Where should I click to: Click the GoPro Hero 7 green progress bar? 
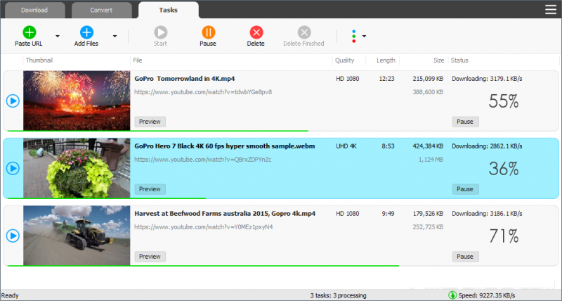click(105, 198)
